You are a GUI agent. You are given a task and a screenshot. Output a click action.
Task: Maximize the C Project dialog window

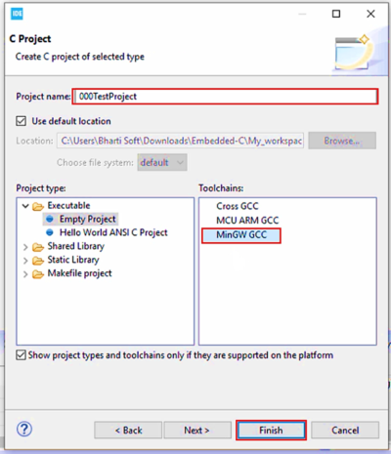(x=336, y=14)
